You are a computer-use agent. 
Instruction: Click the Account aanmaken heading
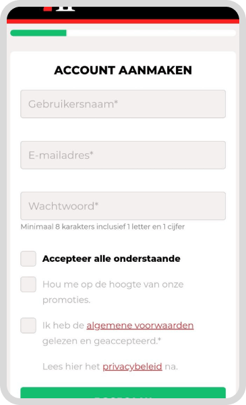tap(123, 70)
